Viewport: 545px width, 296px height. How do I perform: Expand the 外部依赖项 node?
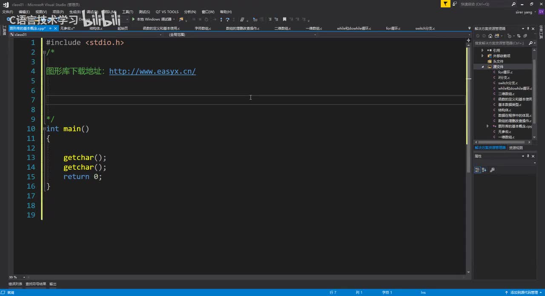tap(482, 56)
